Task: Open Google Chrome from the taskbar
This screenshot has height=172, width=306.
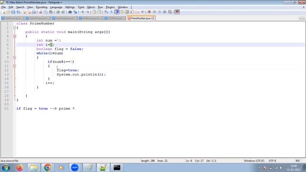Action: point(47,168)
